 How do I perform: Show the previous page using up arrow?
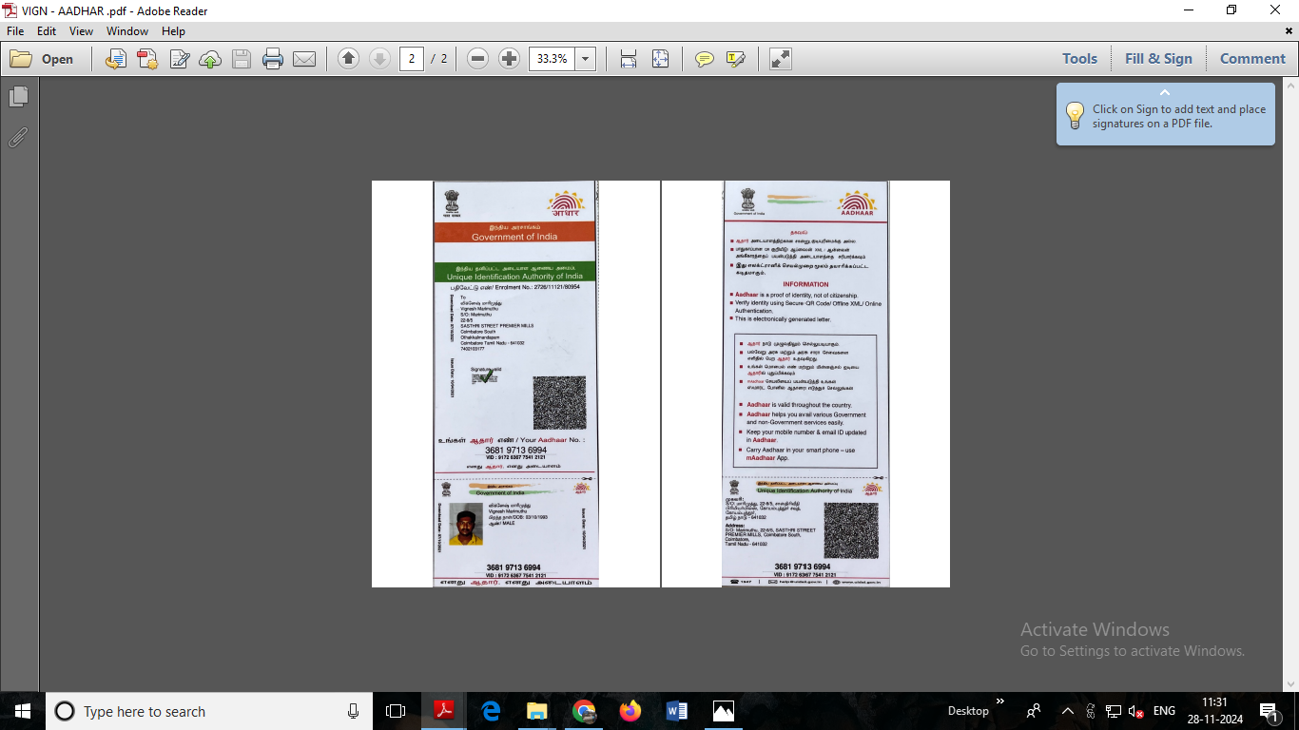click(348, 59)
